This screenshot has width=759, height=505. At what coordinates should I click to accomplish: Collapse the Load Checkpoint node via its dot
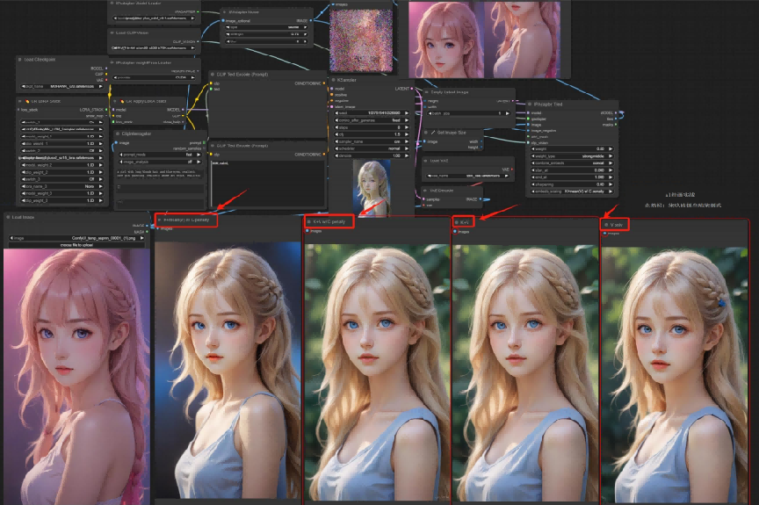tap(20, 60)
